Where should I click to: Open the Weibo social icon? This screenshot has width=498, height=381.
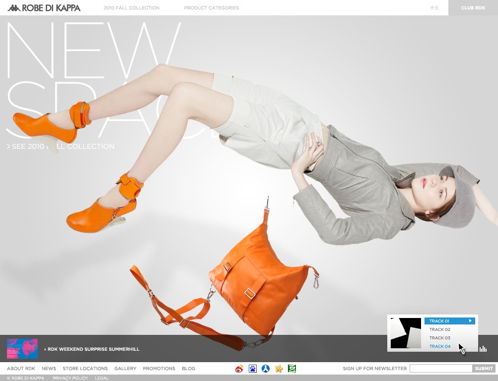pos(240,369)
